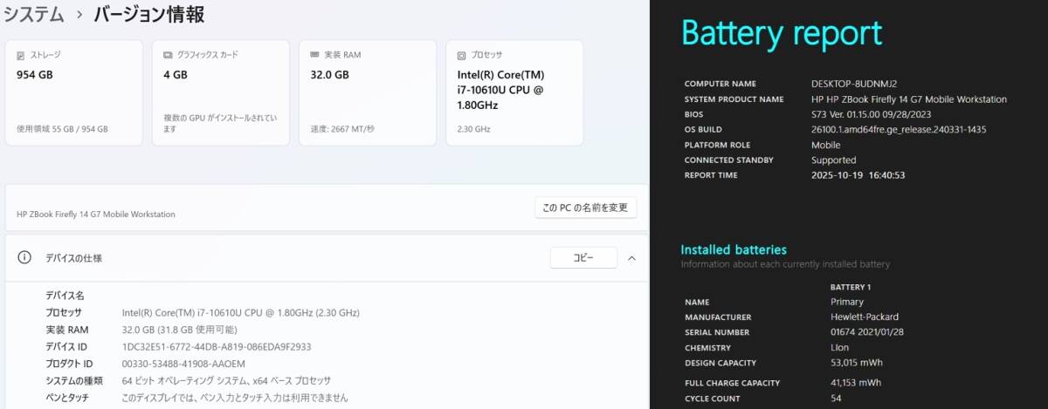Open the ストレージ 954 GB card

pyautogui.click(x=73, y=92)
